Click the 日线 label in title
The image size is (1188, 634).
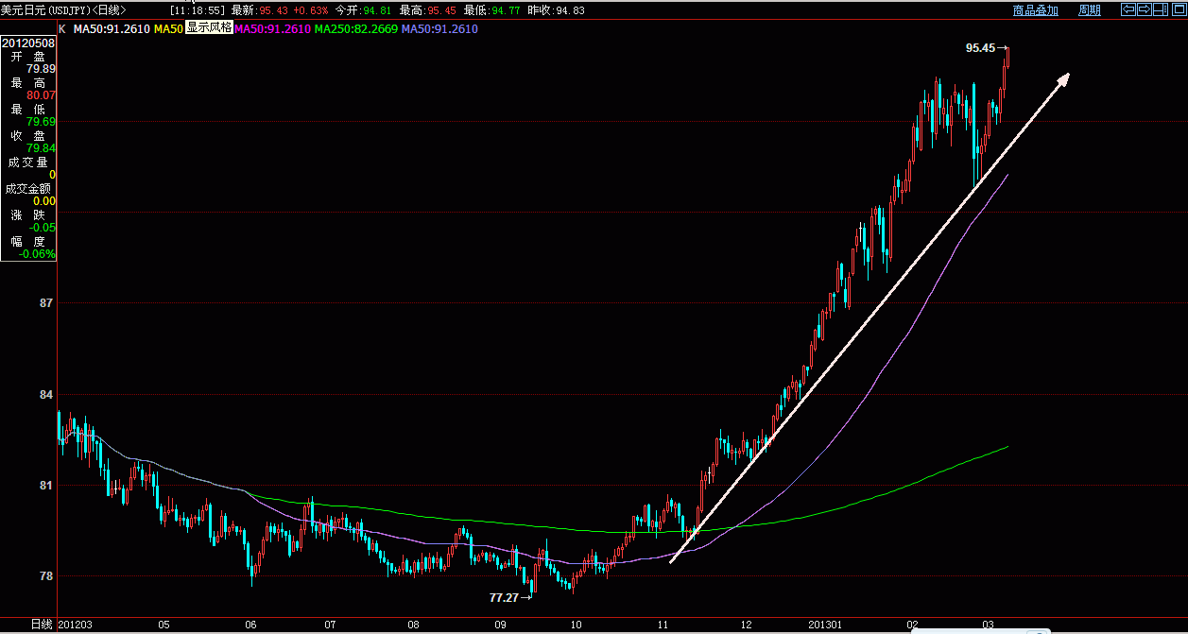coord(109,9)
